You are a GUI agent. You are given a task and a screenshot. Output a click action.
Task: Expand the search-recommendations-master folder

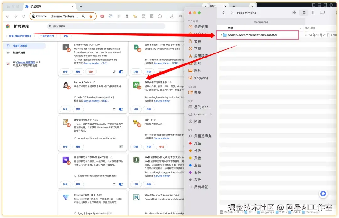click(221, 35)
